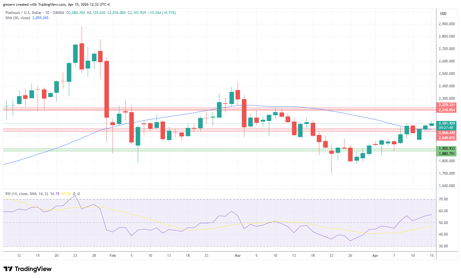This screenshot has width=461, height=278.
Task: Select the 1,880.751 support price label
Action: tap(446, 154)
